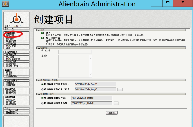The image size is (193, 127).
Task: Click the Alienbrain icon in the title bar
Action: click(x=5, y=4)
